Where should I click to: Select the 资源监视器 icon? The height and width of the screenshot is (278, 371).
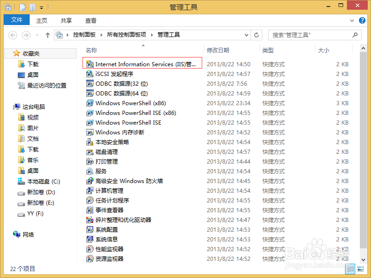(90, 259)
